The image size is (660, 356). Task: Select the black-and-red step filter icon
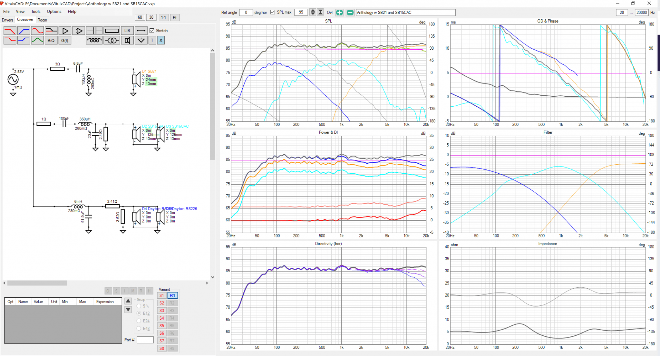(51, 31)
